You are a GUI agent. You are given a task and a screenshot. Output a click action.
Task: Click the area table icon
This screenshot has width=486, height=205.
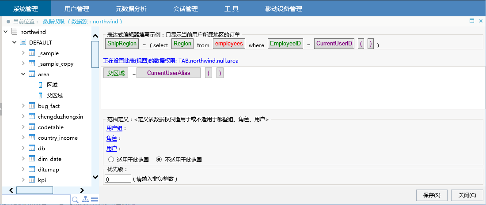coord(32,74)
